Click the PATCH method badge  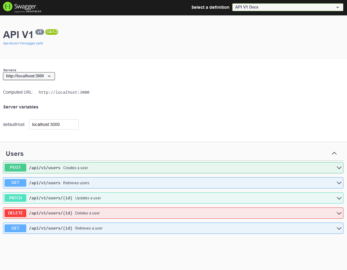(15, 198)
